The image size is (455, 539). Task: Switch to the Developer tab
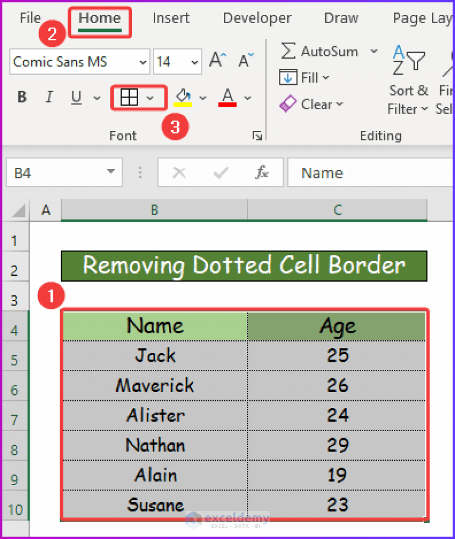point(257,18)
